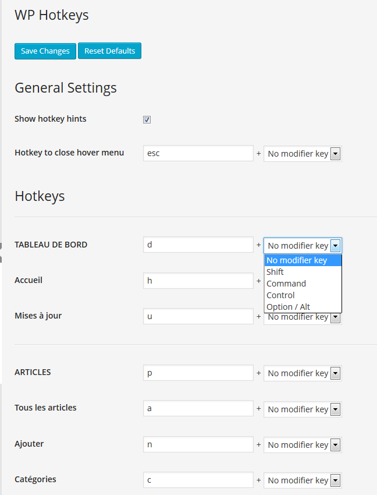Viewport: 377px width, 495px height.
Task: Open modifier dropdown for close hover menu hotkey
Action: coord(303,154)
